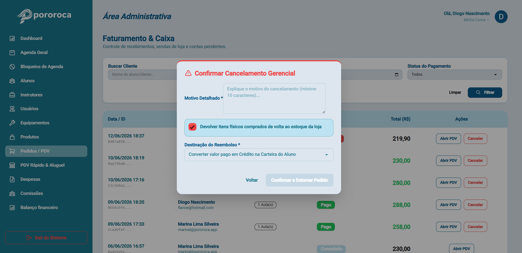Image resolution: width=522 pixels, height=253 pixels.
Task: Click the Pedidos / PDV cart icon
Action: click(x=12, y=151)
